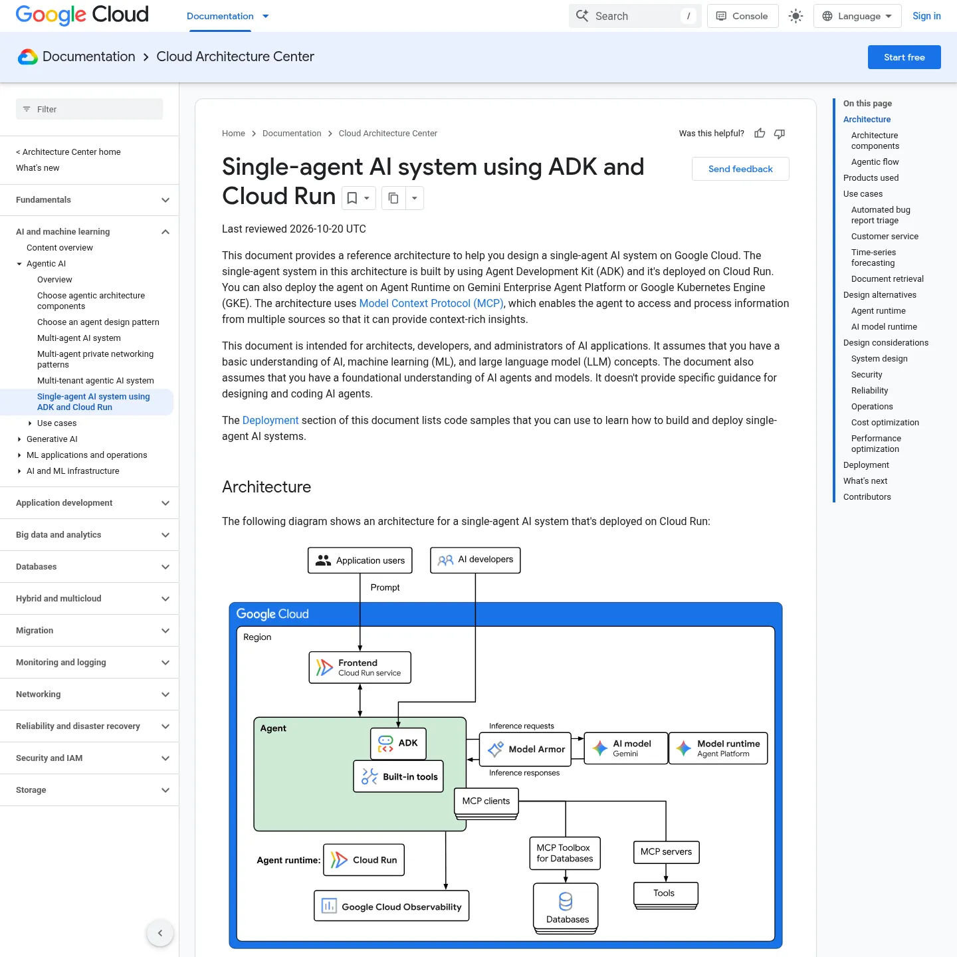
Task: Expand the Generative AI tree item
Action: click(19, 439)
